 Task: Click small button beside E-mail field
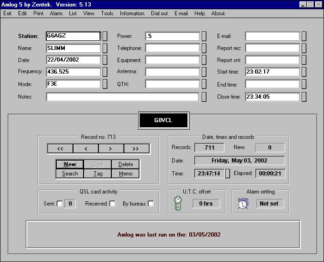[x=304, y=36]
